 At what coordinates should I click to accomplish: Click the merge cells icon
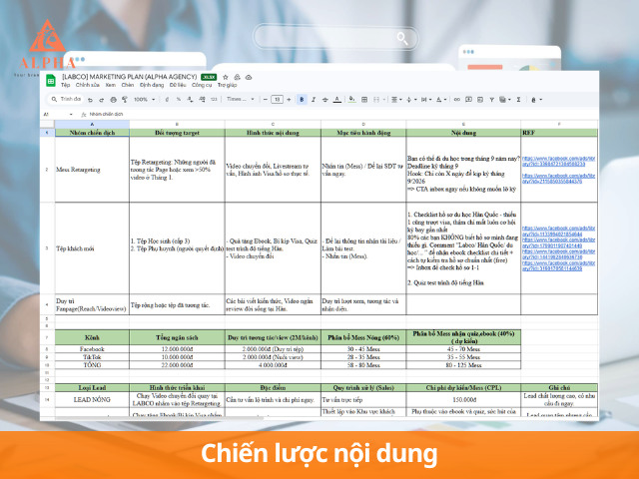pos(376,100)
